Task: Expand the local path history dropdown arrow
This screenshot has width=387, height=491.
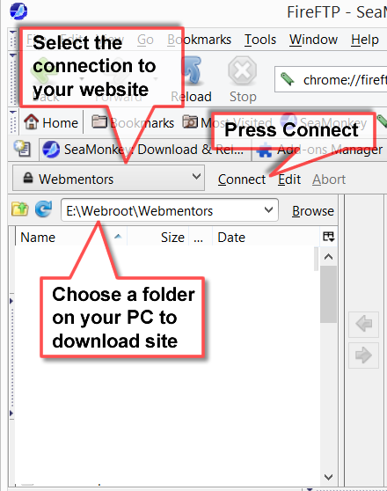Action: coord(268,210)
